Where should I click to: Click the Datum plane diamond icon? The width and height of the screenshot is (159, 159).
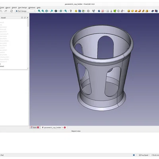tap(122, 11)
